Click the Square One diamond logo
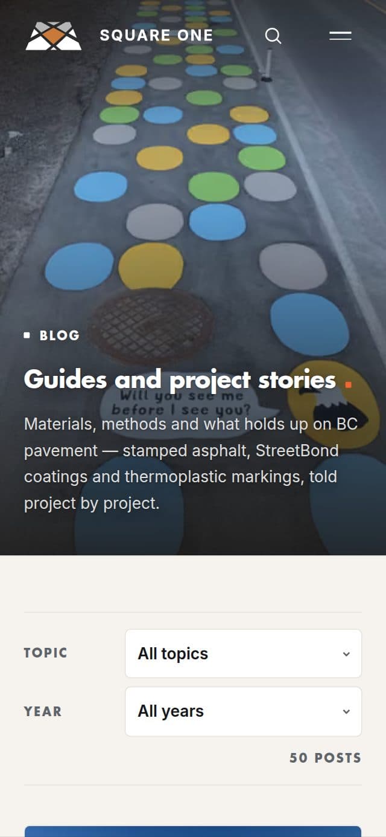This screenshot has width=386, height=837. point(53,36)
